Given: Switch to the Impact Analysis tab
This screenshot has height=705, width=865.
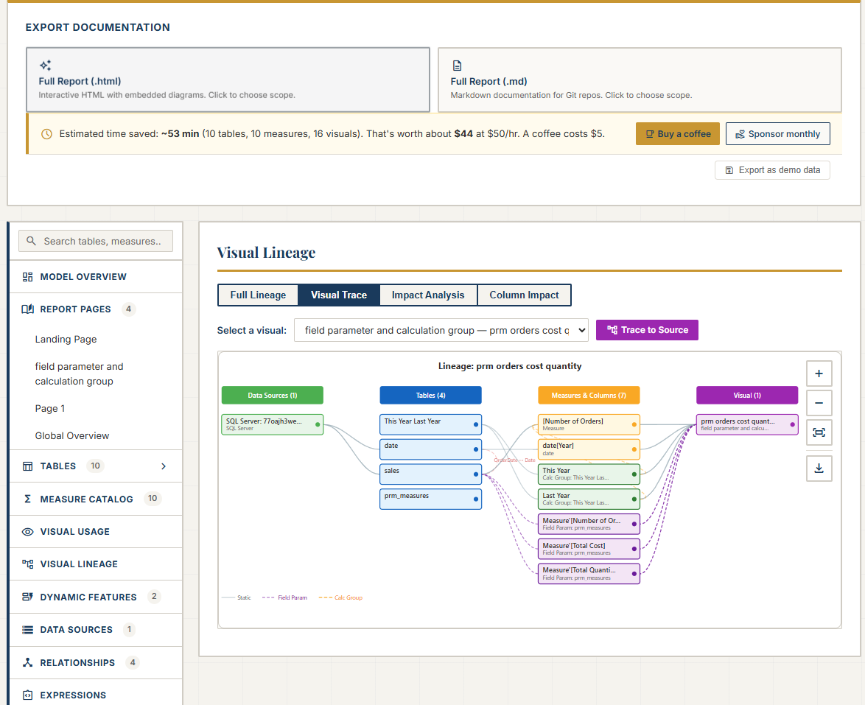Looking at the screenshot, I should point(428,295).
